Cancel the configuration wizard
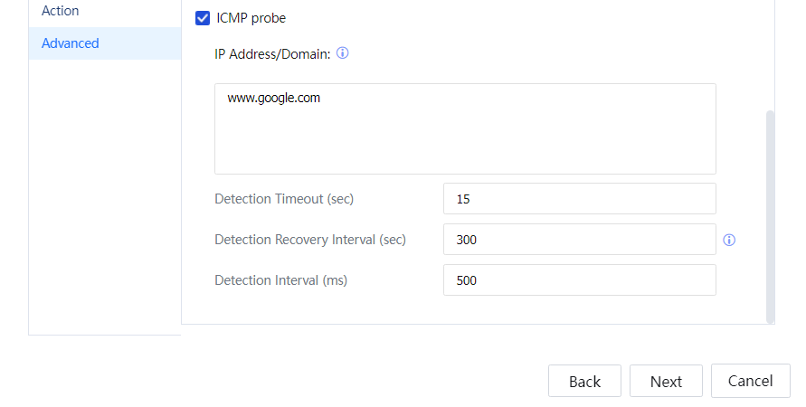806x407 pixels. tap(750, 381)
